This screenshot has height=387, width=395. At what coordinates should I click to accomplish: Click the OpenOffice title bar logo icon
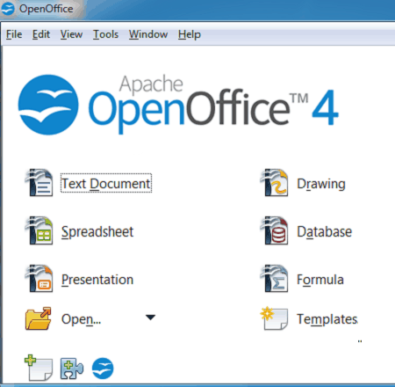(x=8, y=9)
